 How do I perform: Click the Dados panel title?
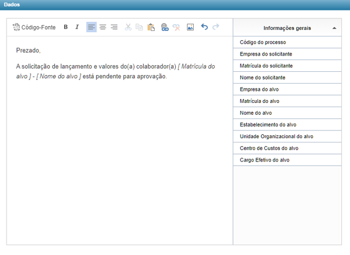(x=12, y=4)
